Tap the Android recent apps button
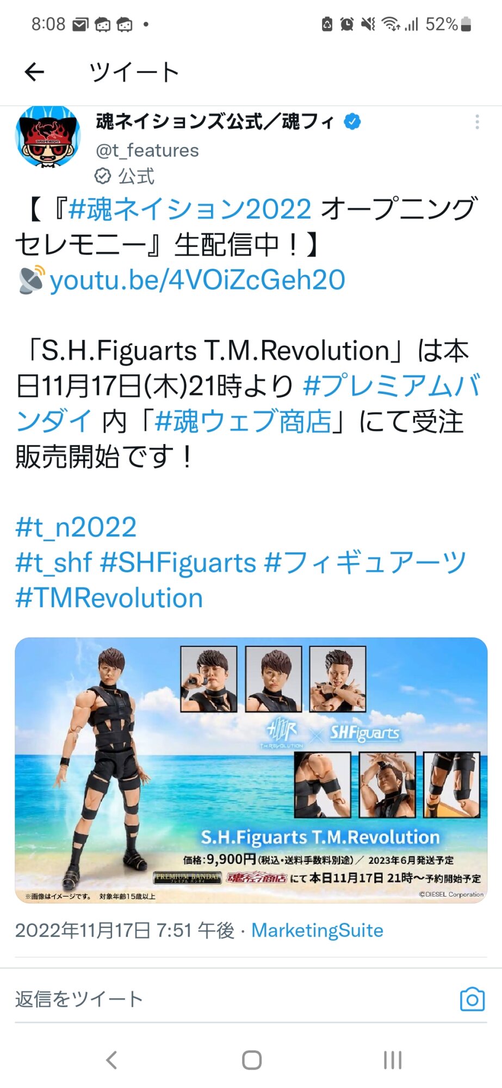Viewport: 502px width, 1088px height. coord(392,1060)
